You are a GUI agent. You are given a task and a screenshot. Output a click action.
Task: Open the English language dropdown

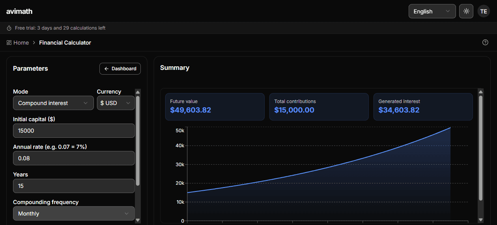coord(432,11)
